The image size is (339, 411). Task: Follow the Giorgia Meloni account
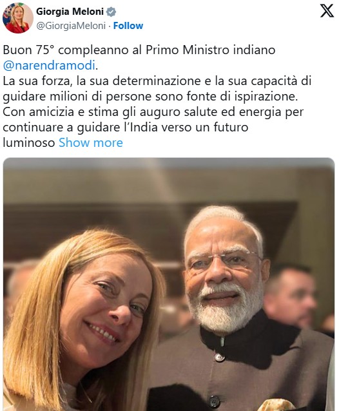[128, 26]
